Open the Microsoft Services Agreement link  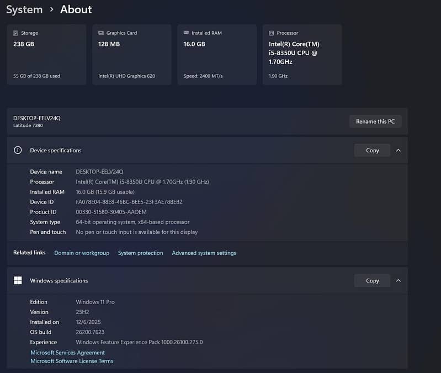pyautogui.click(x=67, y=353)
